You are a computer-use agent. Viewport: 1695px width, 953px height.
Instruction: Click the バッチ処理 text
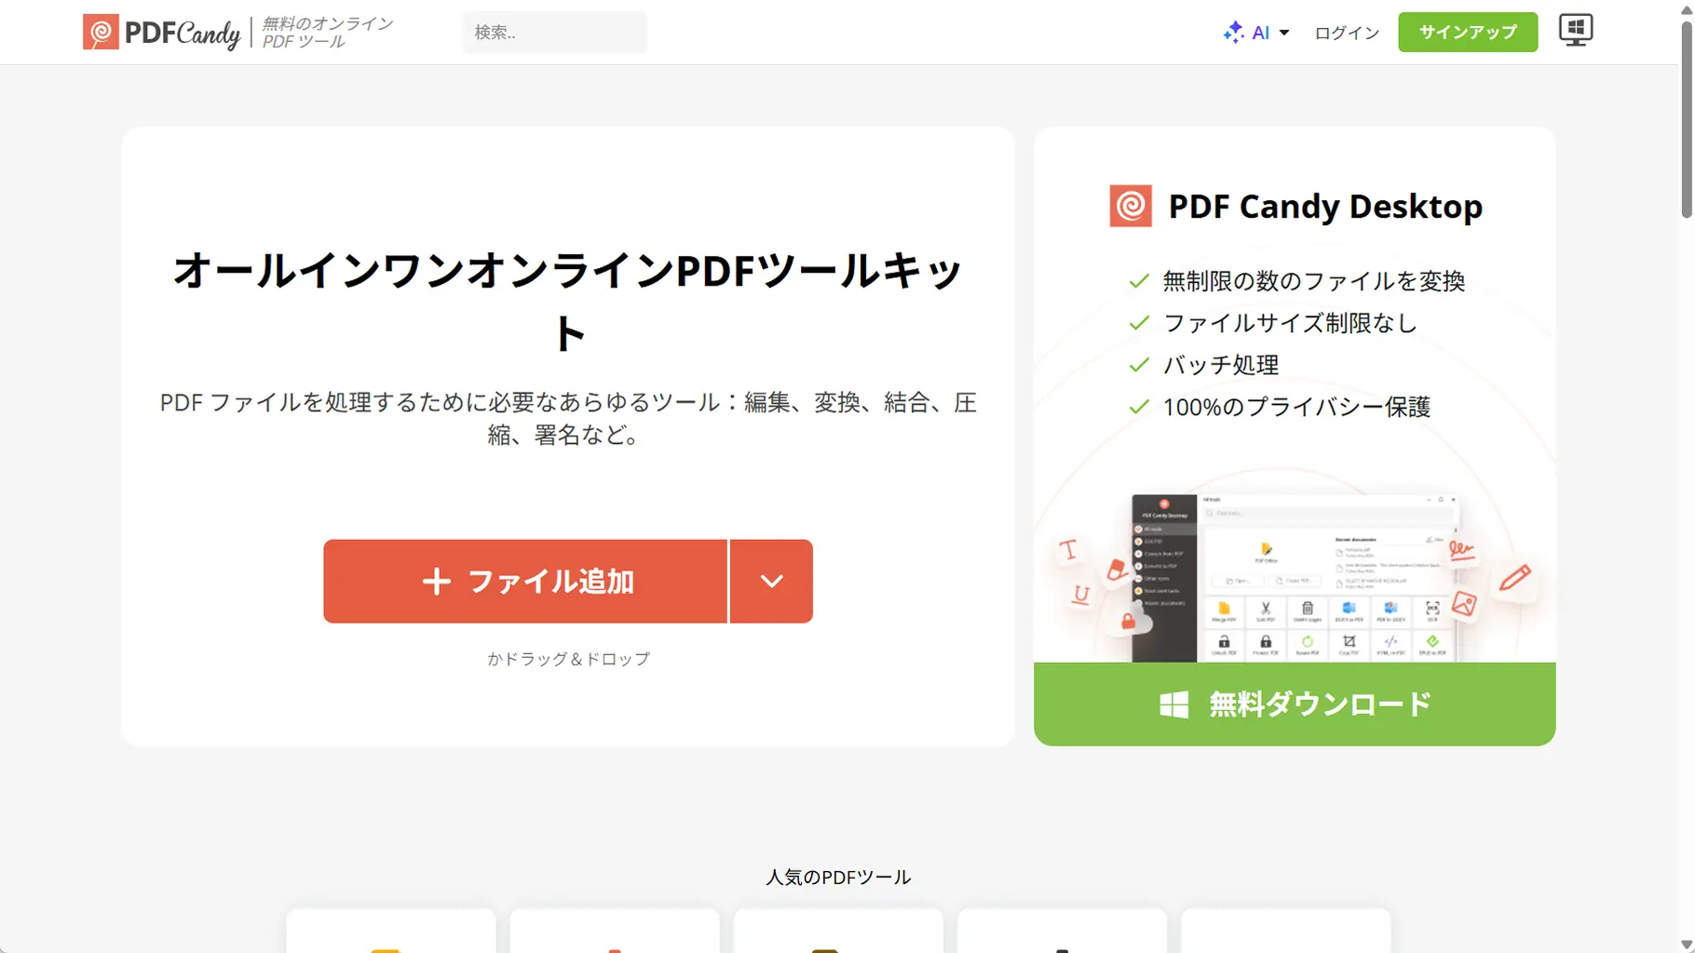1220,365
